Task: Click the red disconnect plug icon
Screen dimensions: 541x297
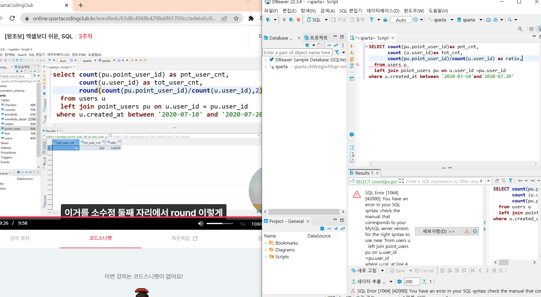Action: 298,20
